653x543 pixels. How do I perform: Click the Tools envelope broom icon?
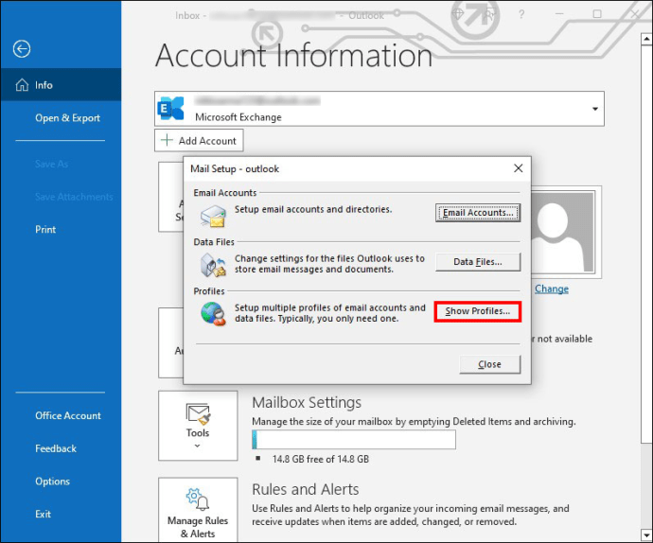pos(198,414)
